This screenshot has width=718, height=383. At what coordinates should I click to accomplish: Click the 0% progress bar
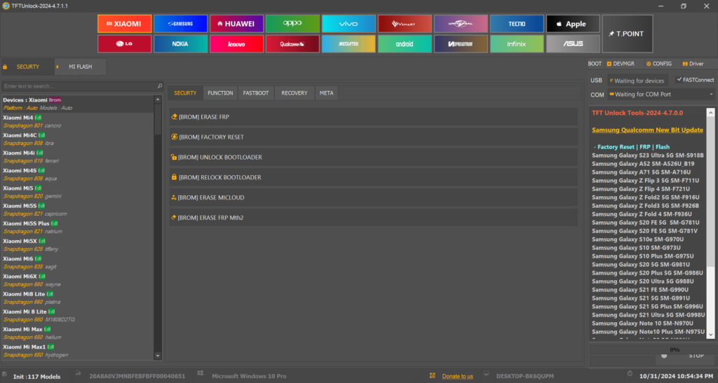point(651,349)
